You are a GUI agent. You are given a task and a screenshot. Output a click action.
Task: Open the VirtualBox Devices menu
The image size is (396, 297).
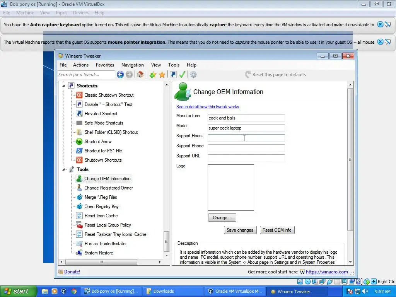(81, 13)
